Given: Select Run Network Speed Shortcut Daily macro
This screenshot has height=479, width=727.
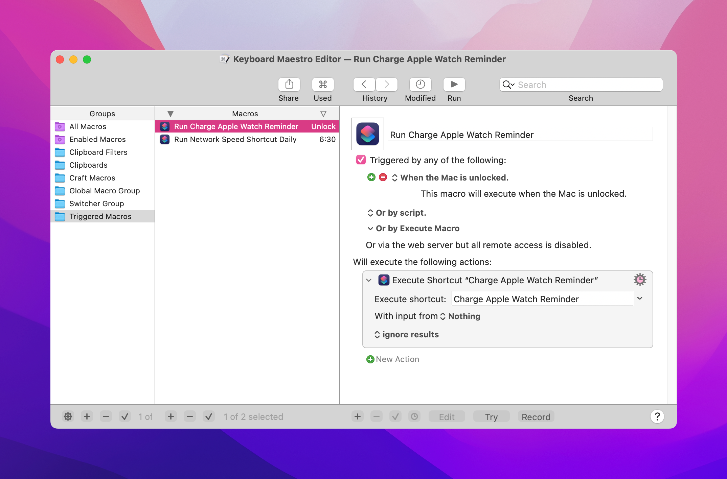Looking at the screenshot, I should pos(247,139).
